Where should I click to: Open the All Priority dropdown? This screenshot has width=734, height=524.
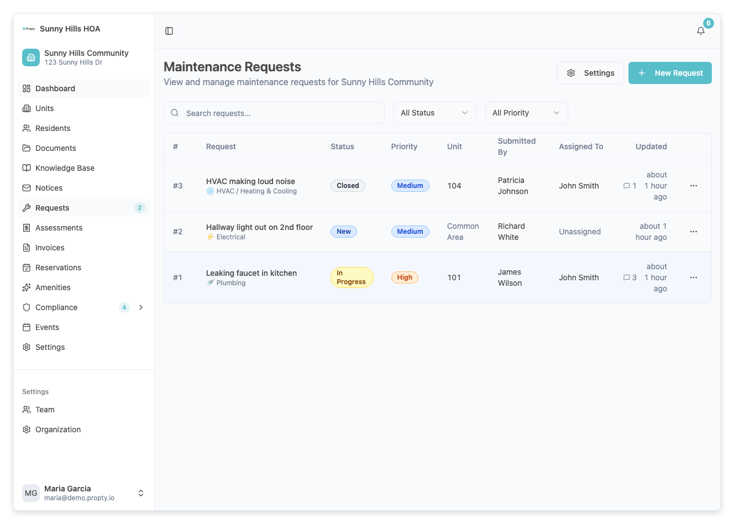click(526, 113)
